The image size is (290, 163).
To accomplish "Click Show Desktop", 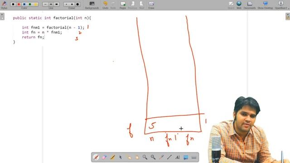I will 265,5.
